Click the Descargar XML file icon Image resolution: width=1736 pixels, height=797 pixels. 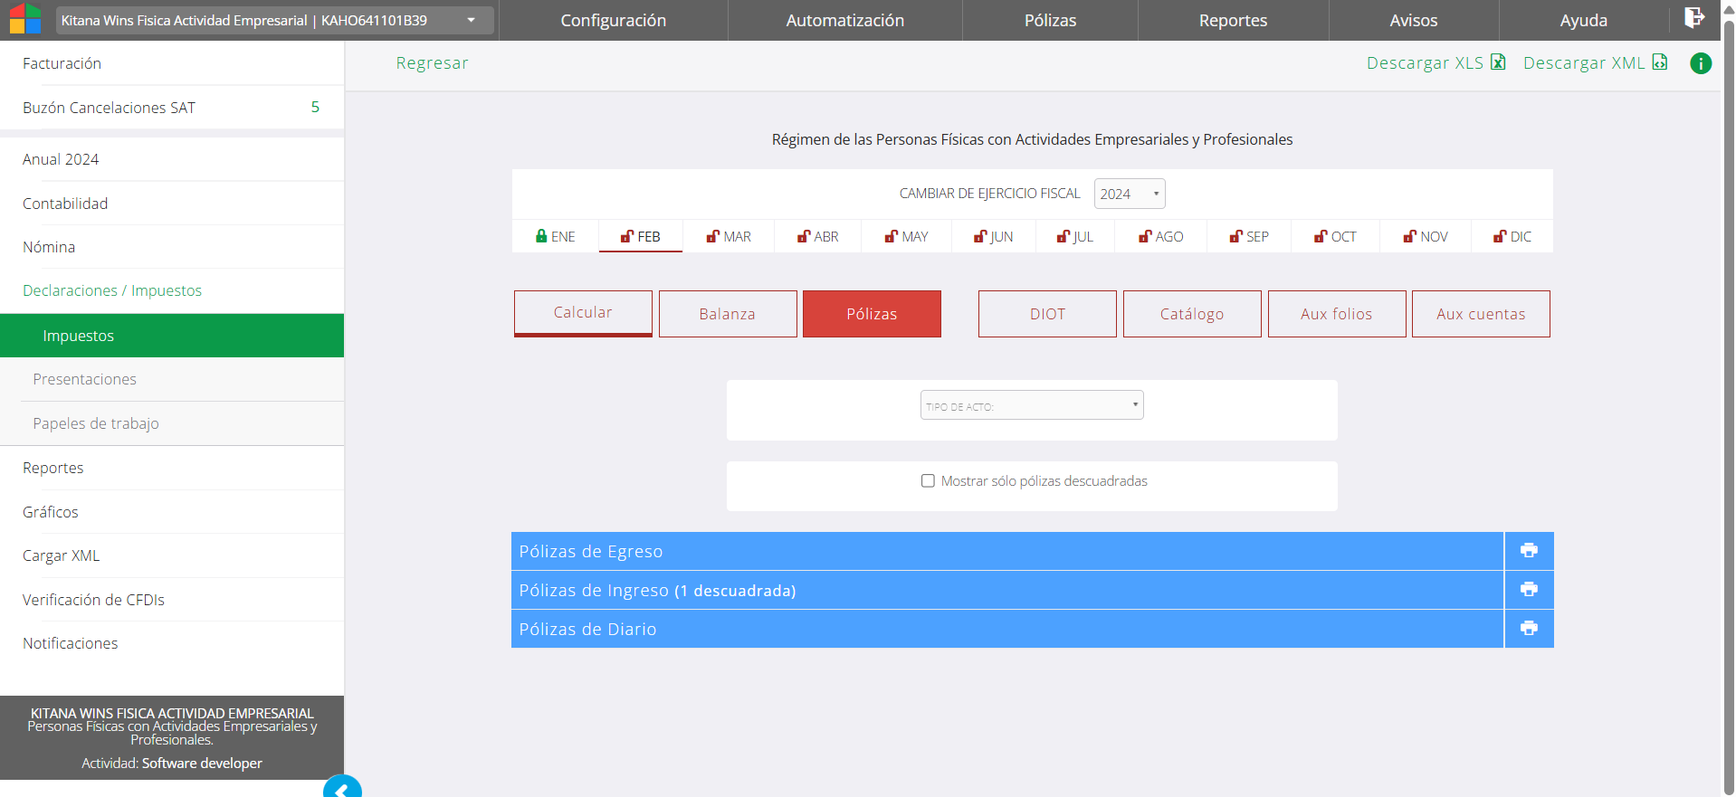point(1660,62)
